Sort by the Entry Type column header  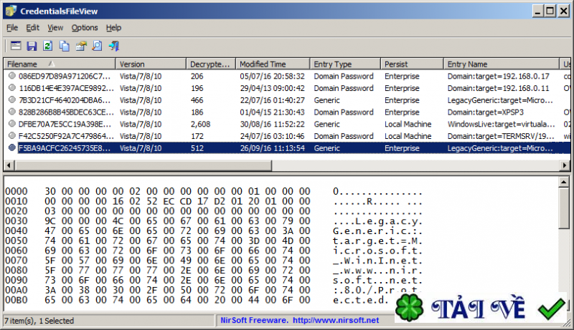tap(345, 64)
